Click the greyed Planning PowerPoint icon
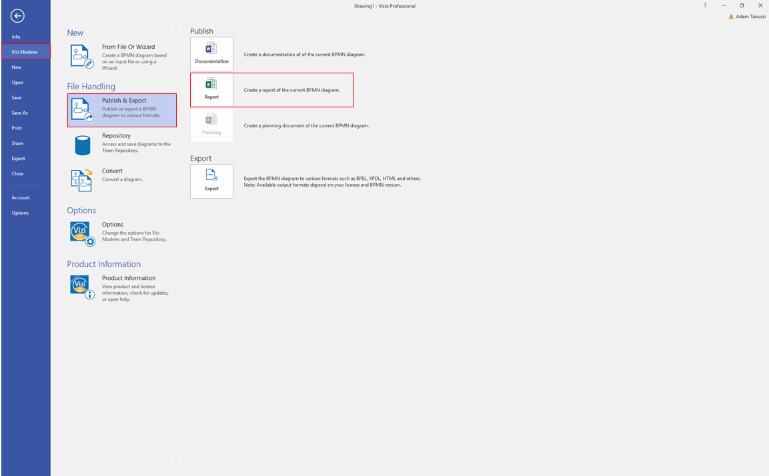The image size is (769, 476). tap(211, 119)
